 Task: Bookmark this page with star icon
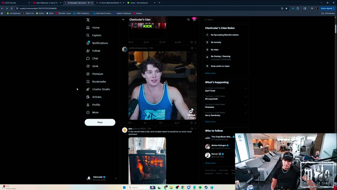point(286,8)
